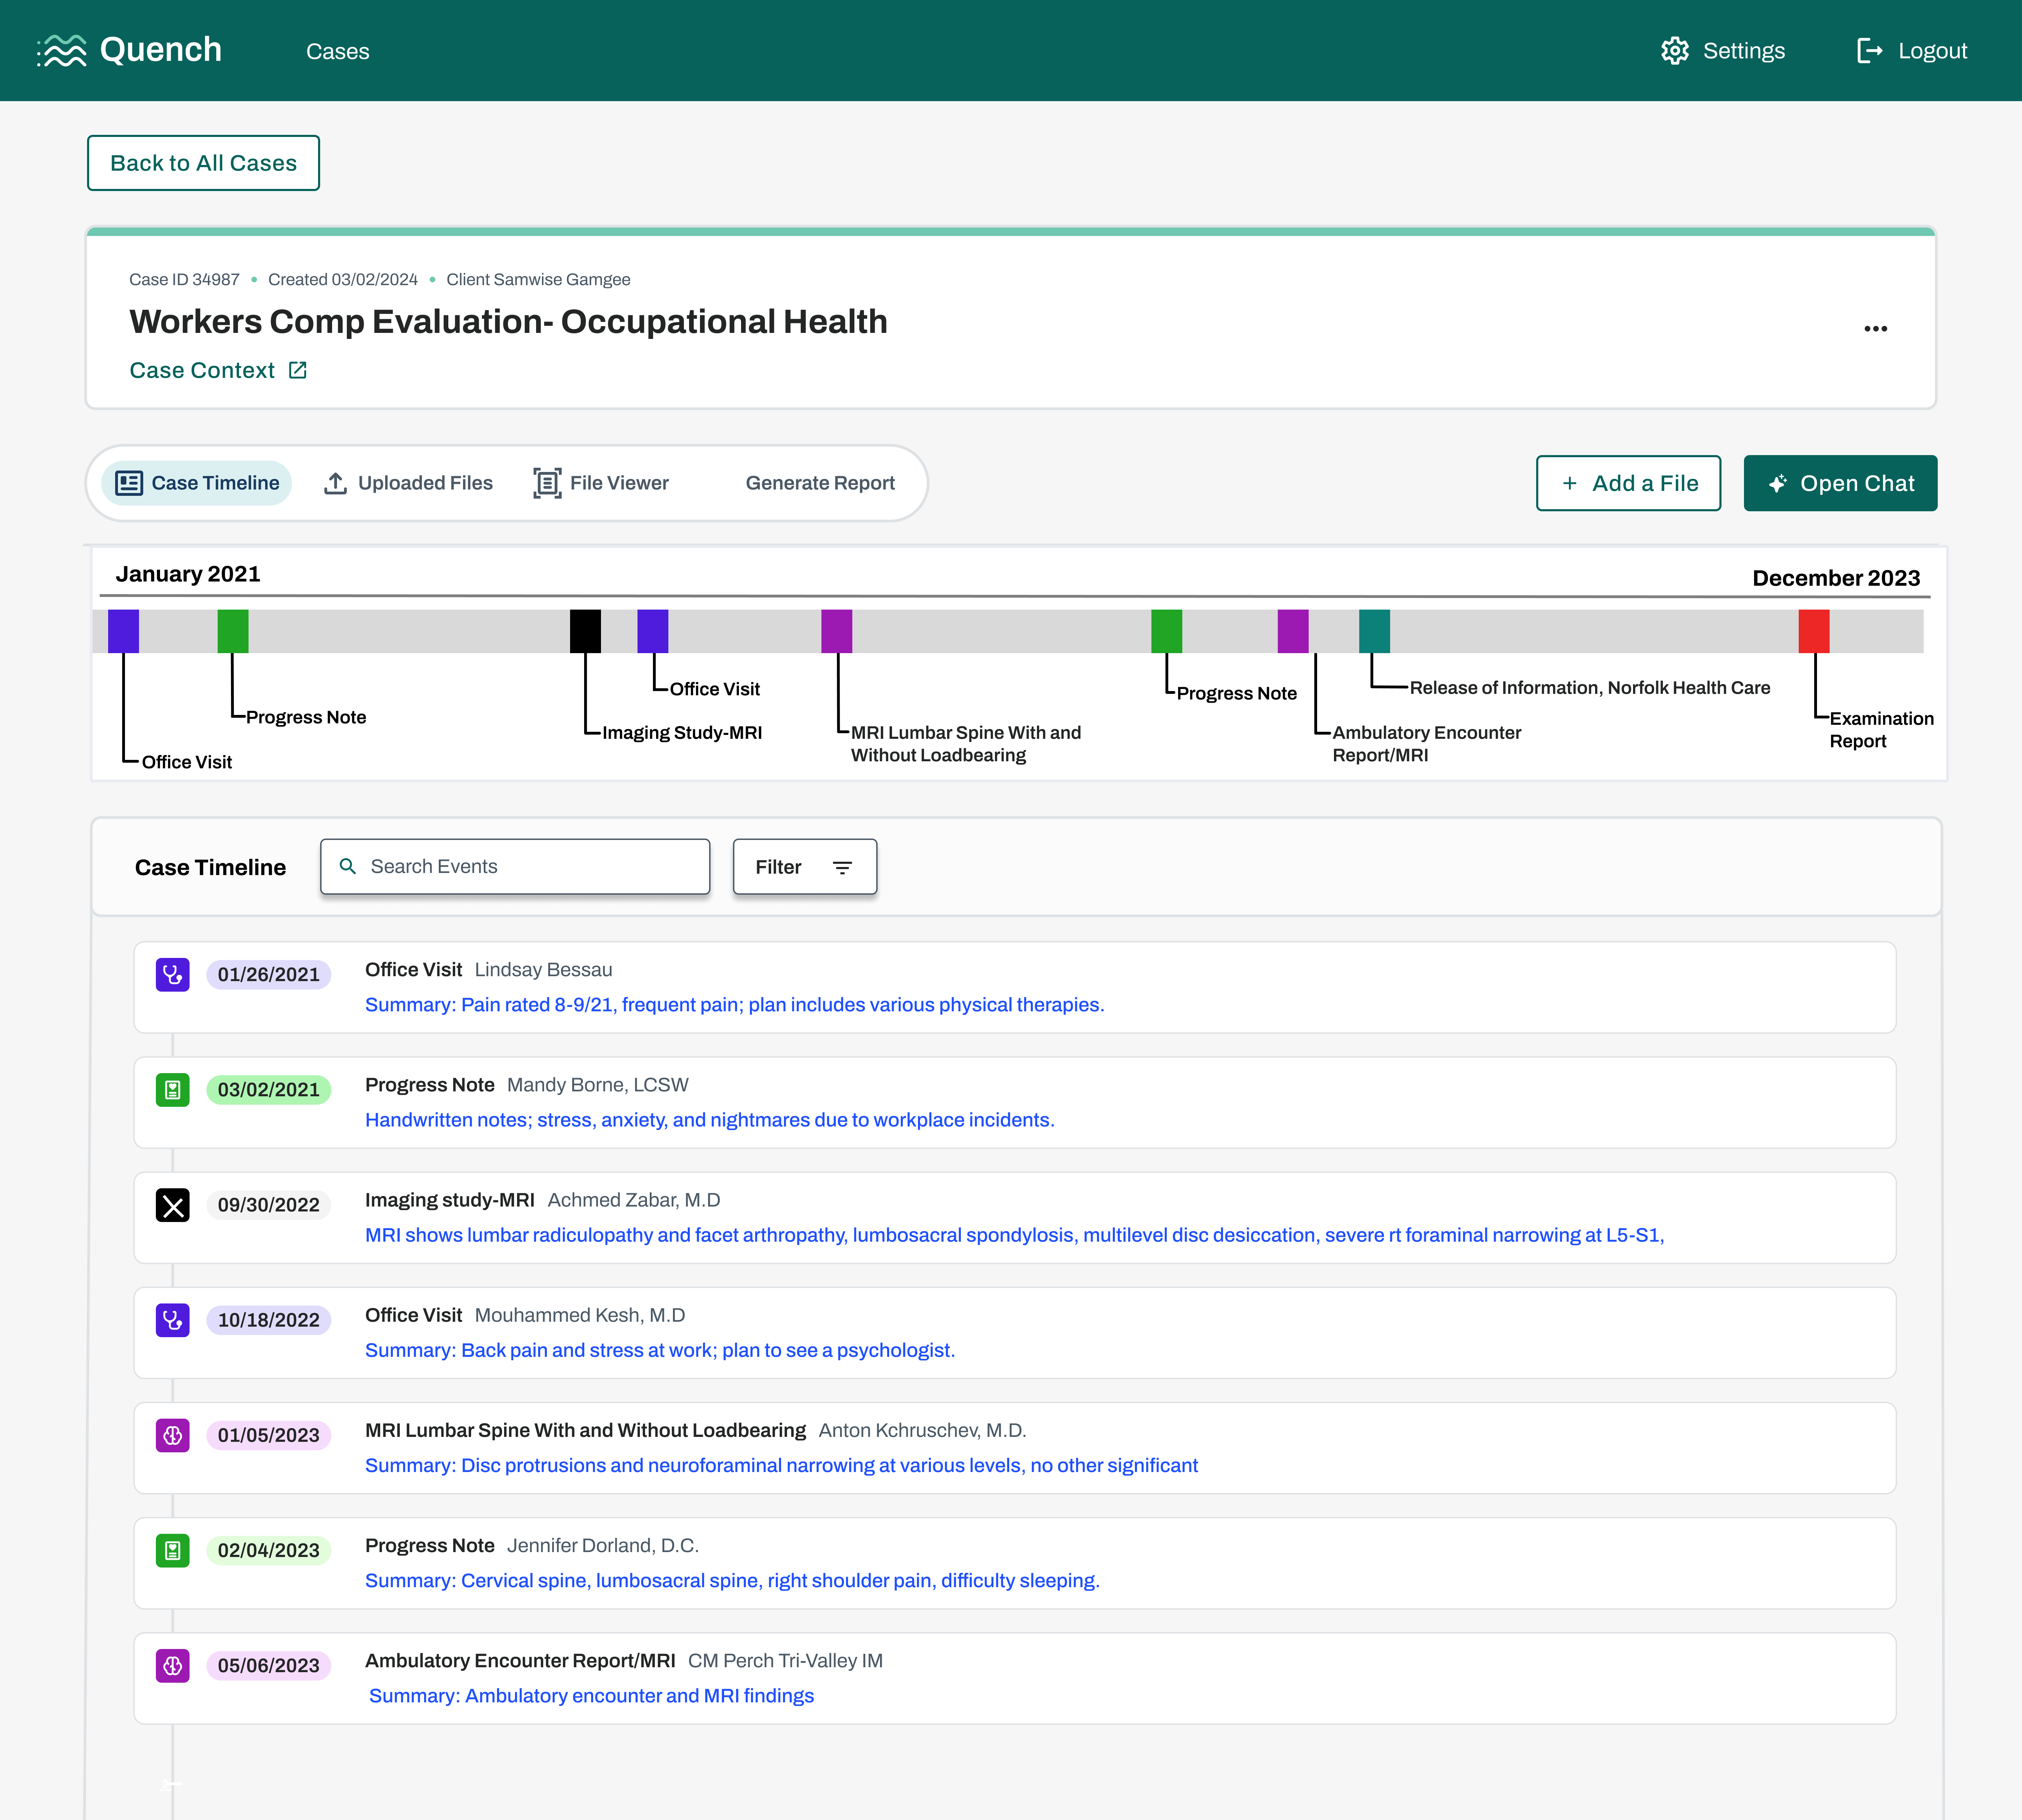
Task: Click the filter lines icon
Action: click(842, 868)
